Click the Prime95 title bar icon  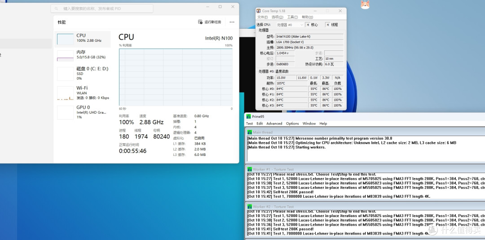[x=248, y=116]
